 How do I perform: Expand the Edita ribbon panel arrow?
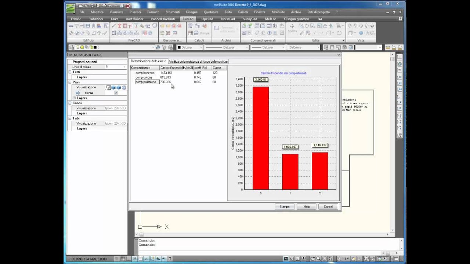pos(344,40)
